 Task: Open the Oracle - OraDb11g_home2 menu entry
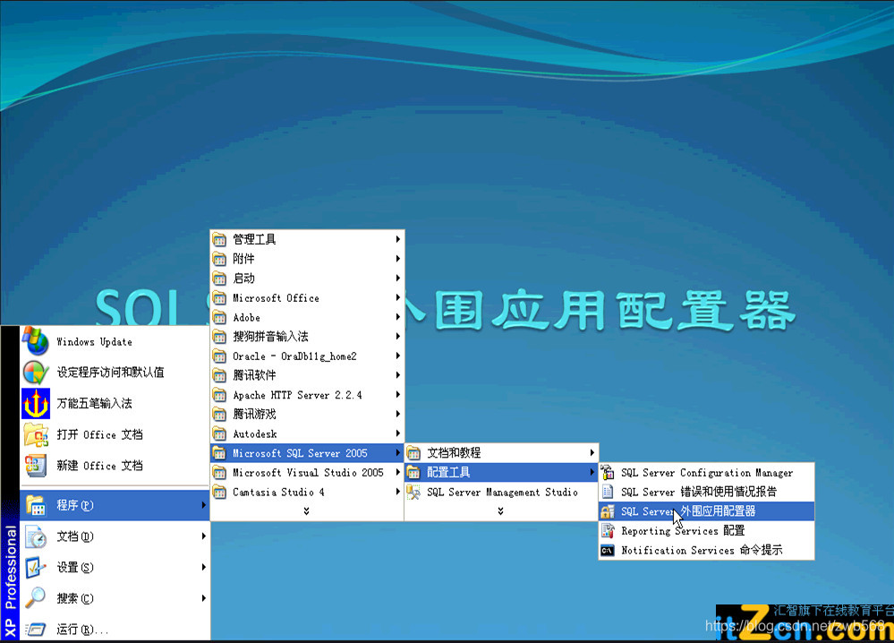click(307, 356)
